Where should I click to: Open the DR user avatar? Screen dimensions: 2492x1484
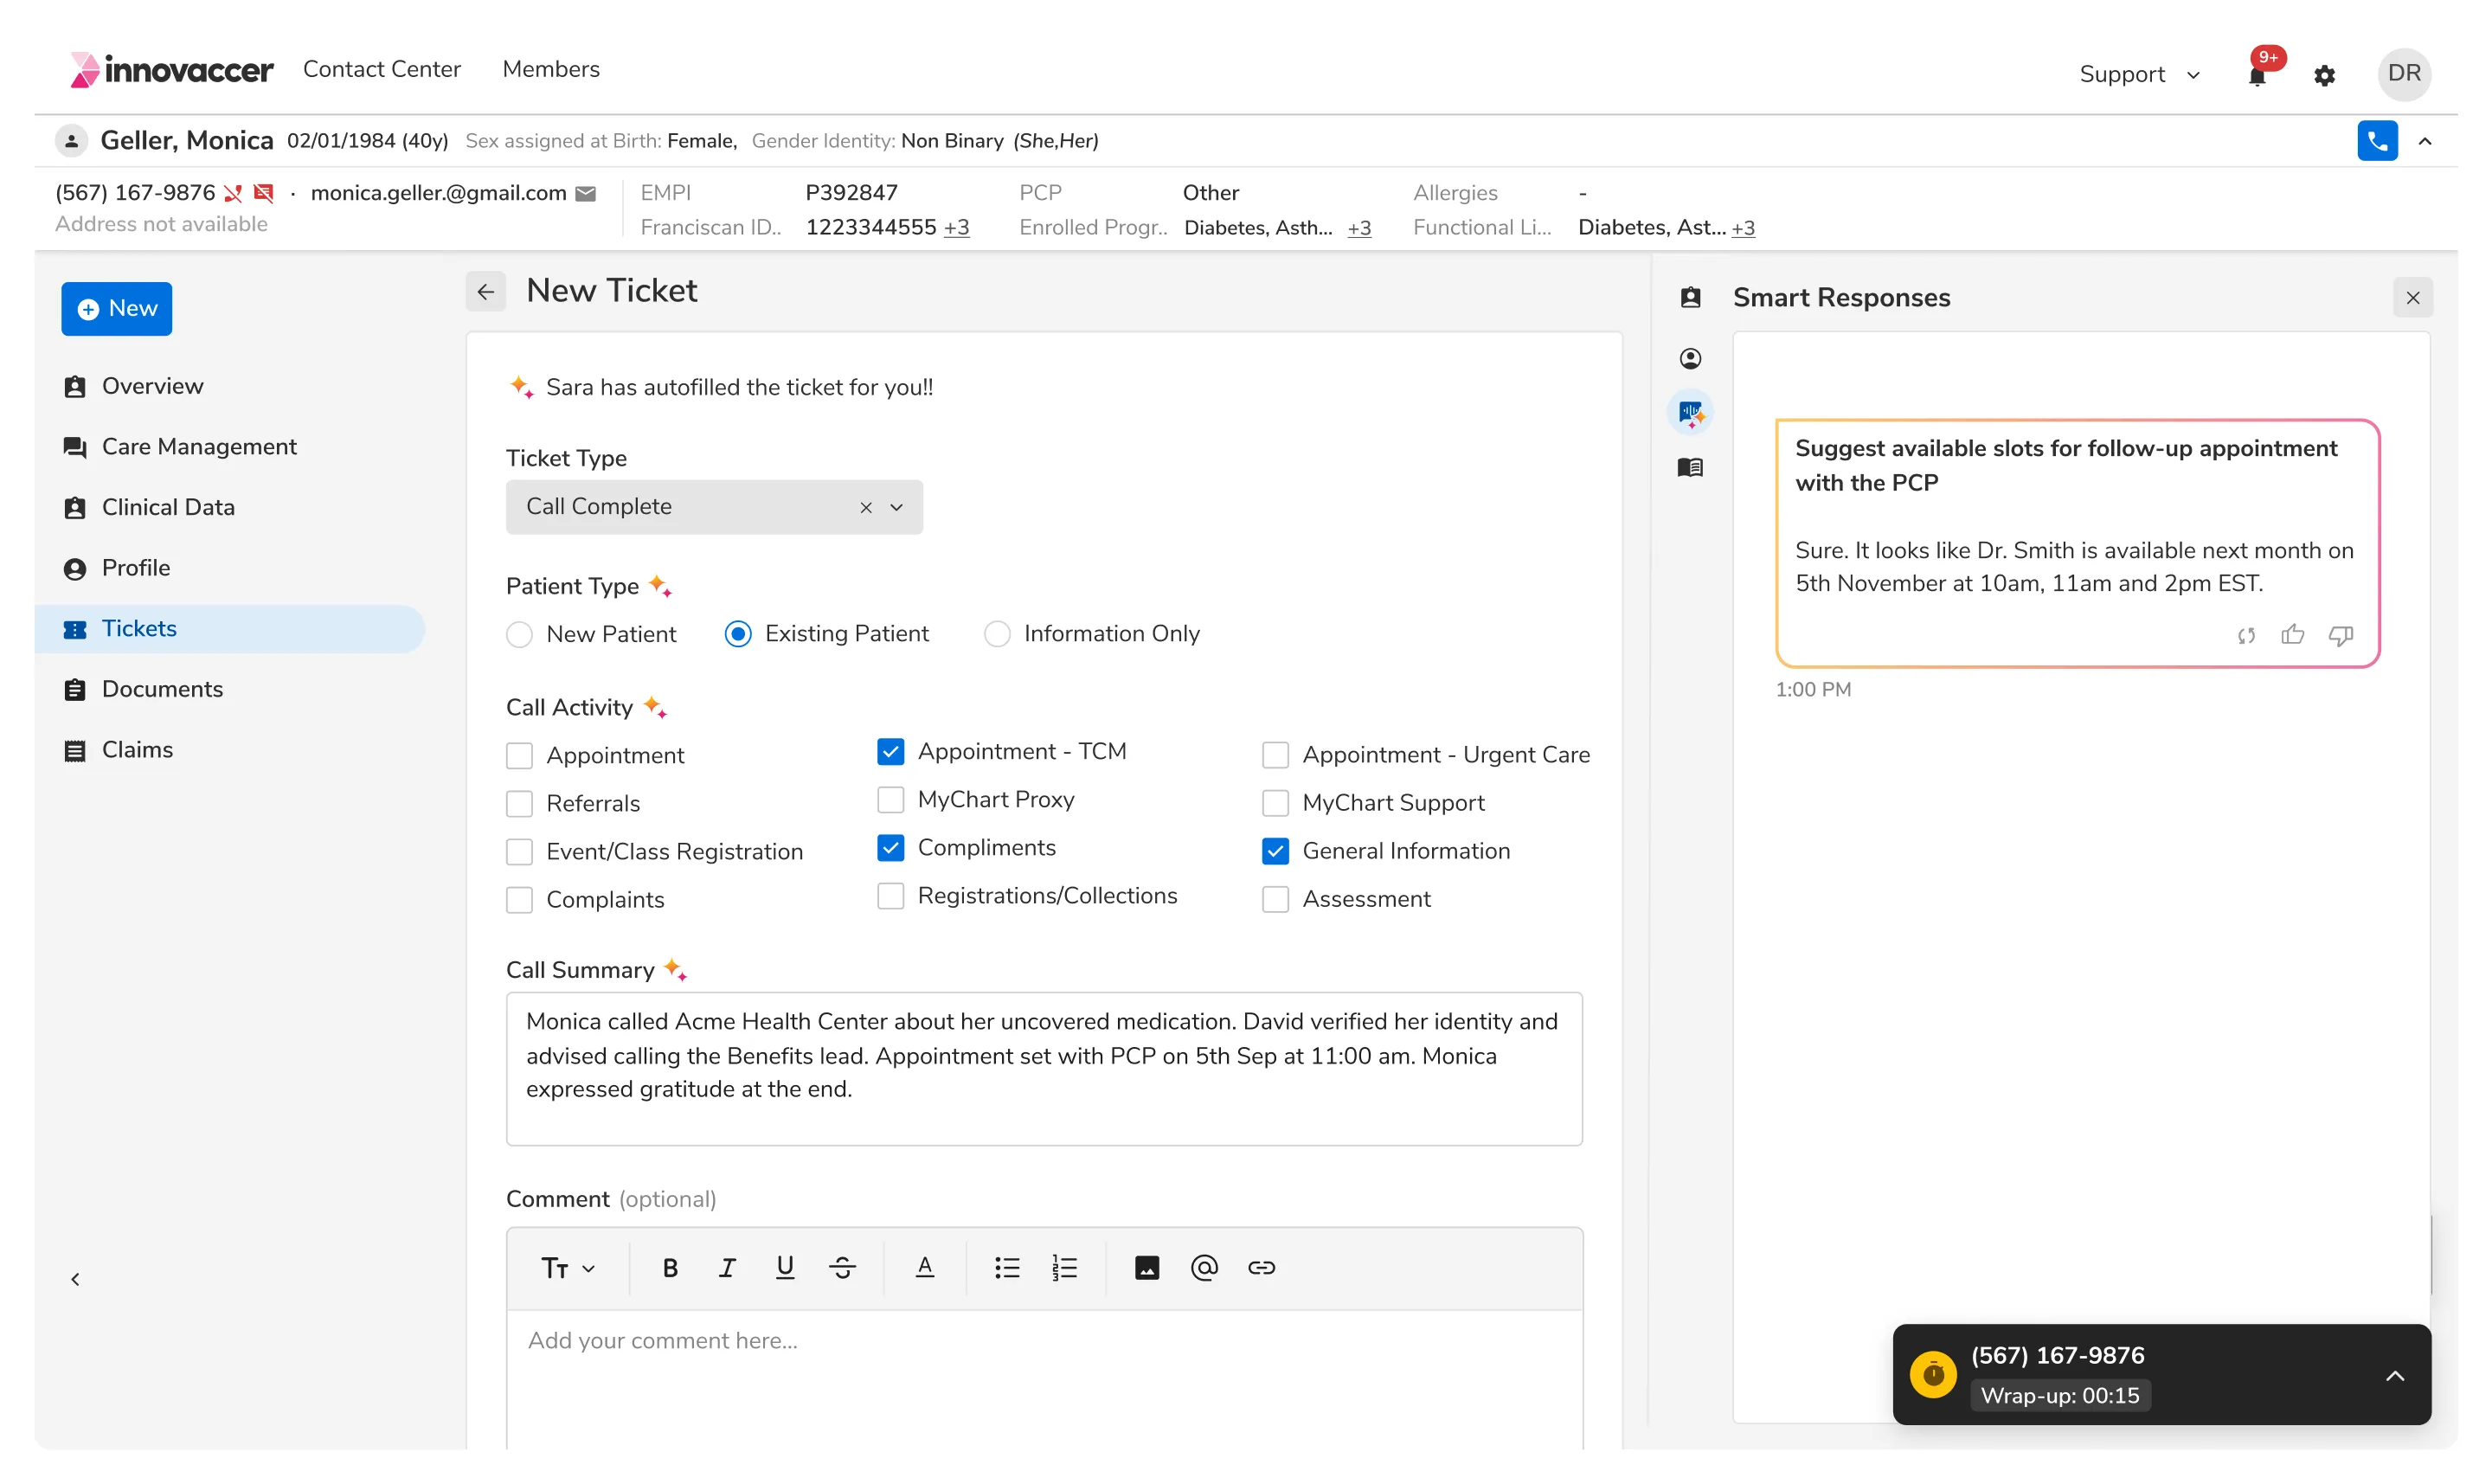tap(2404, 75)
